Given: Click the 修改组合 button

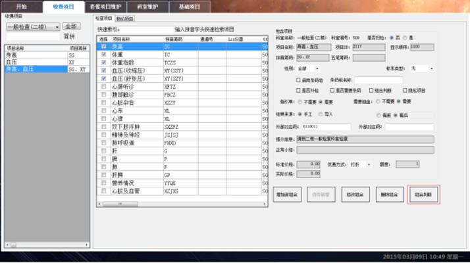Looking at the screenshot, I should (x=356, y=194).
